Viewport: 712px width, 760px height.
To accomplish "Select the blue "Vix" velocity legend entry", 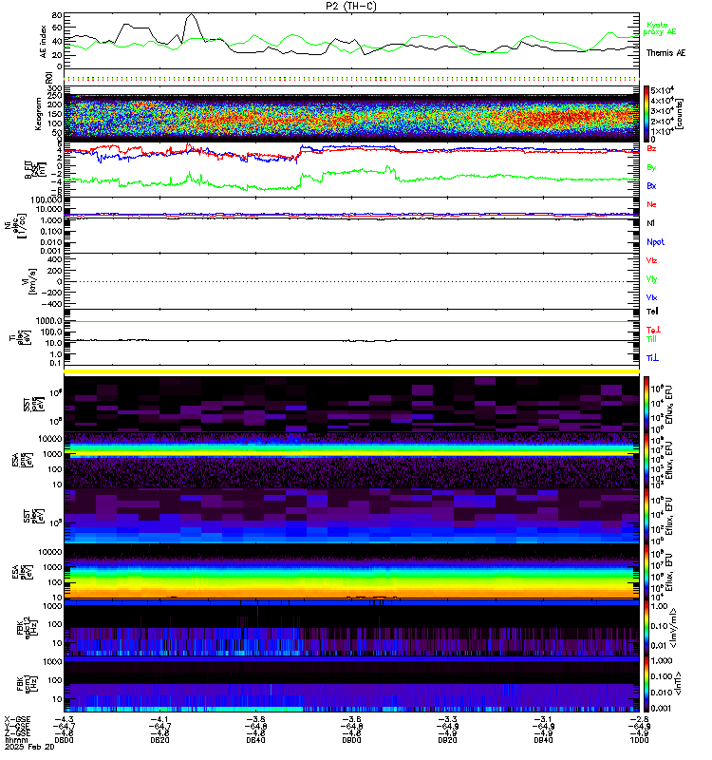I will (651, 297).
